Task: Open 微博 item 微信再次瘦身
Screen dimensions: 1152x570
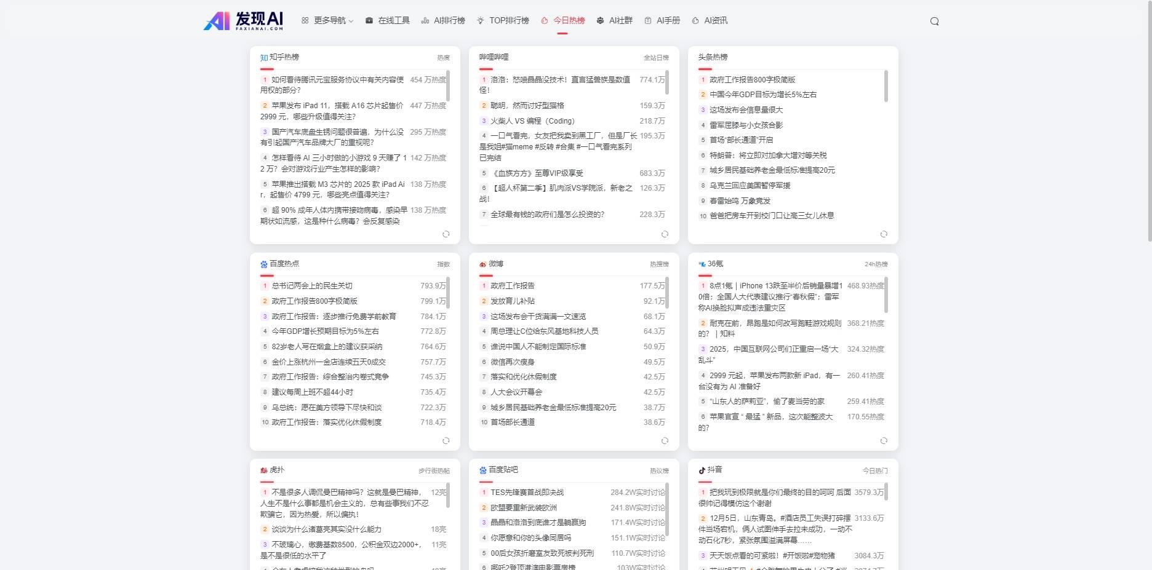Action: 513,362
